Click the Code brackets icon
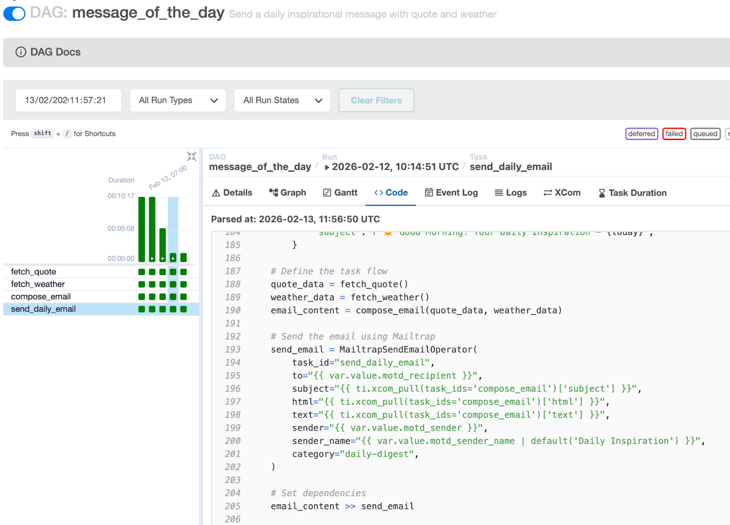Screen dimensions: 730x525 (x=378, y=192)
